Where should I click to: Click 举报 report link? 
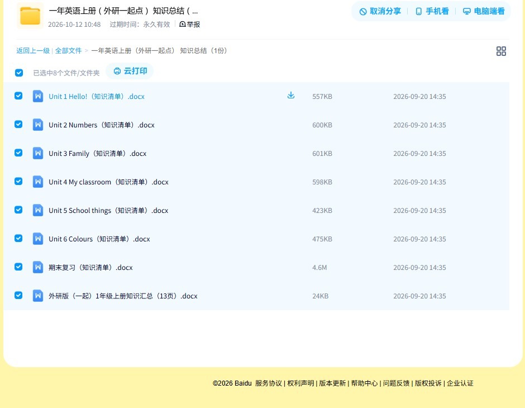190,25
